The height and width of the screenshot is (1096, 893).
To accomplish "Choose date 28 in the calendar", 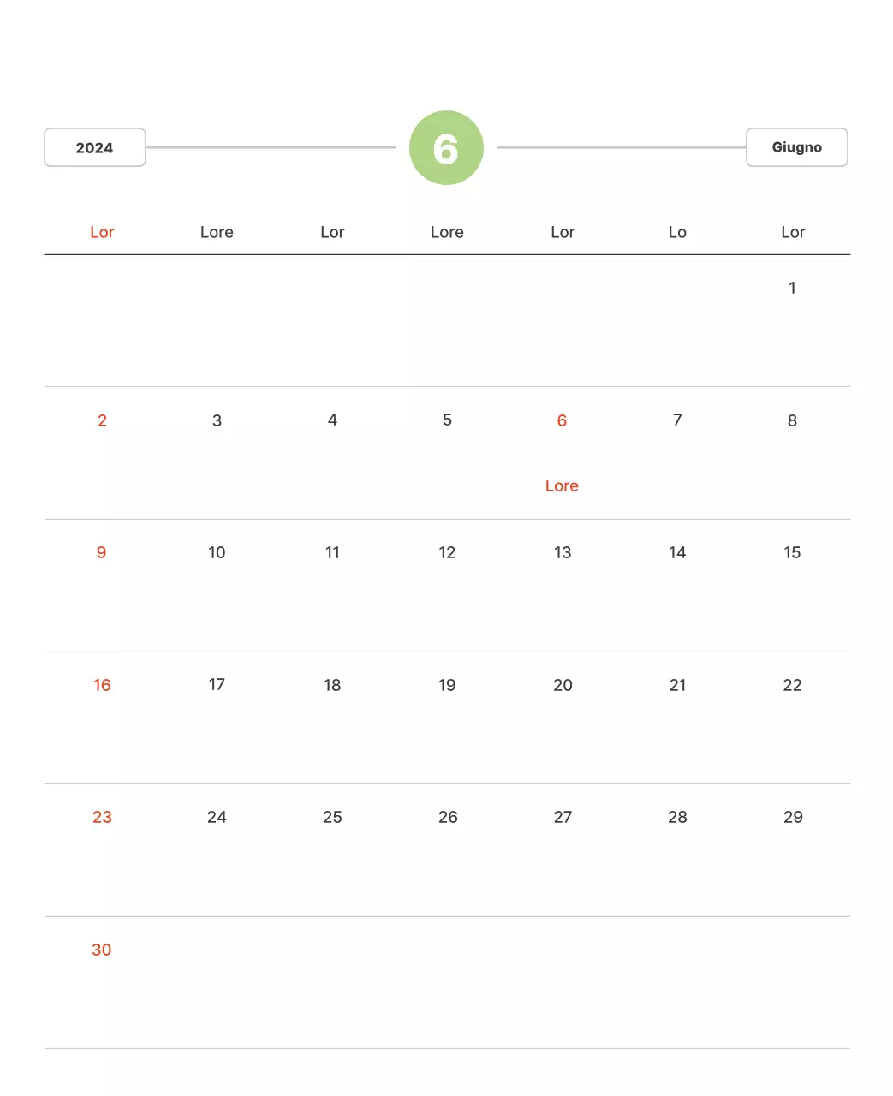I will 677,817.
